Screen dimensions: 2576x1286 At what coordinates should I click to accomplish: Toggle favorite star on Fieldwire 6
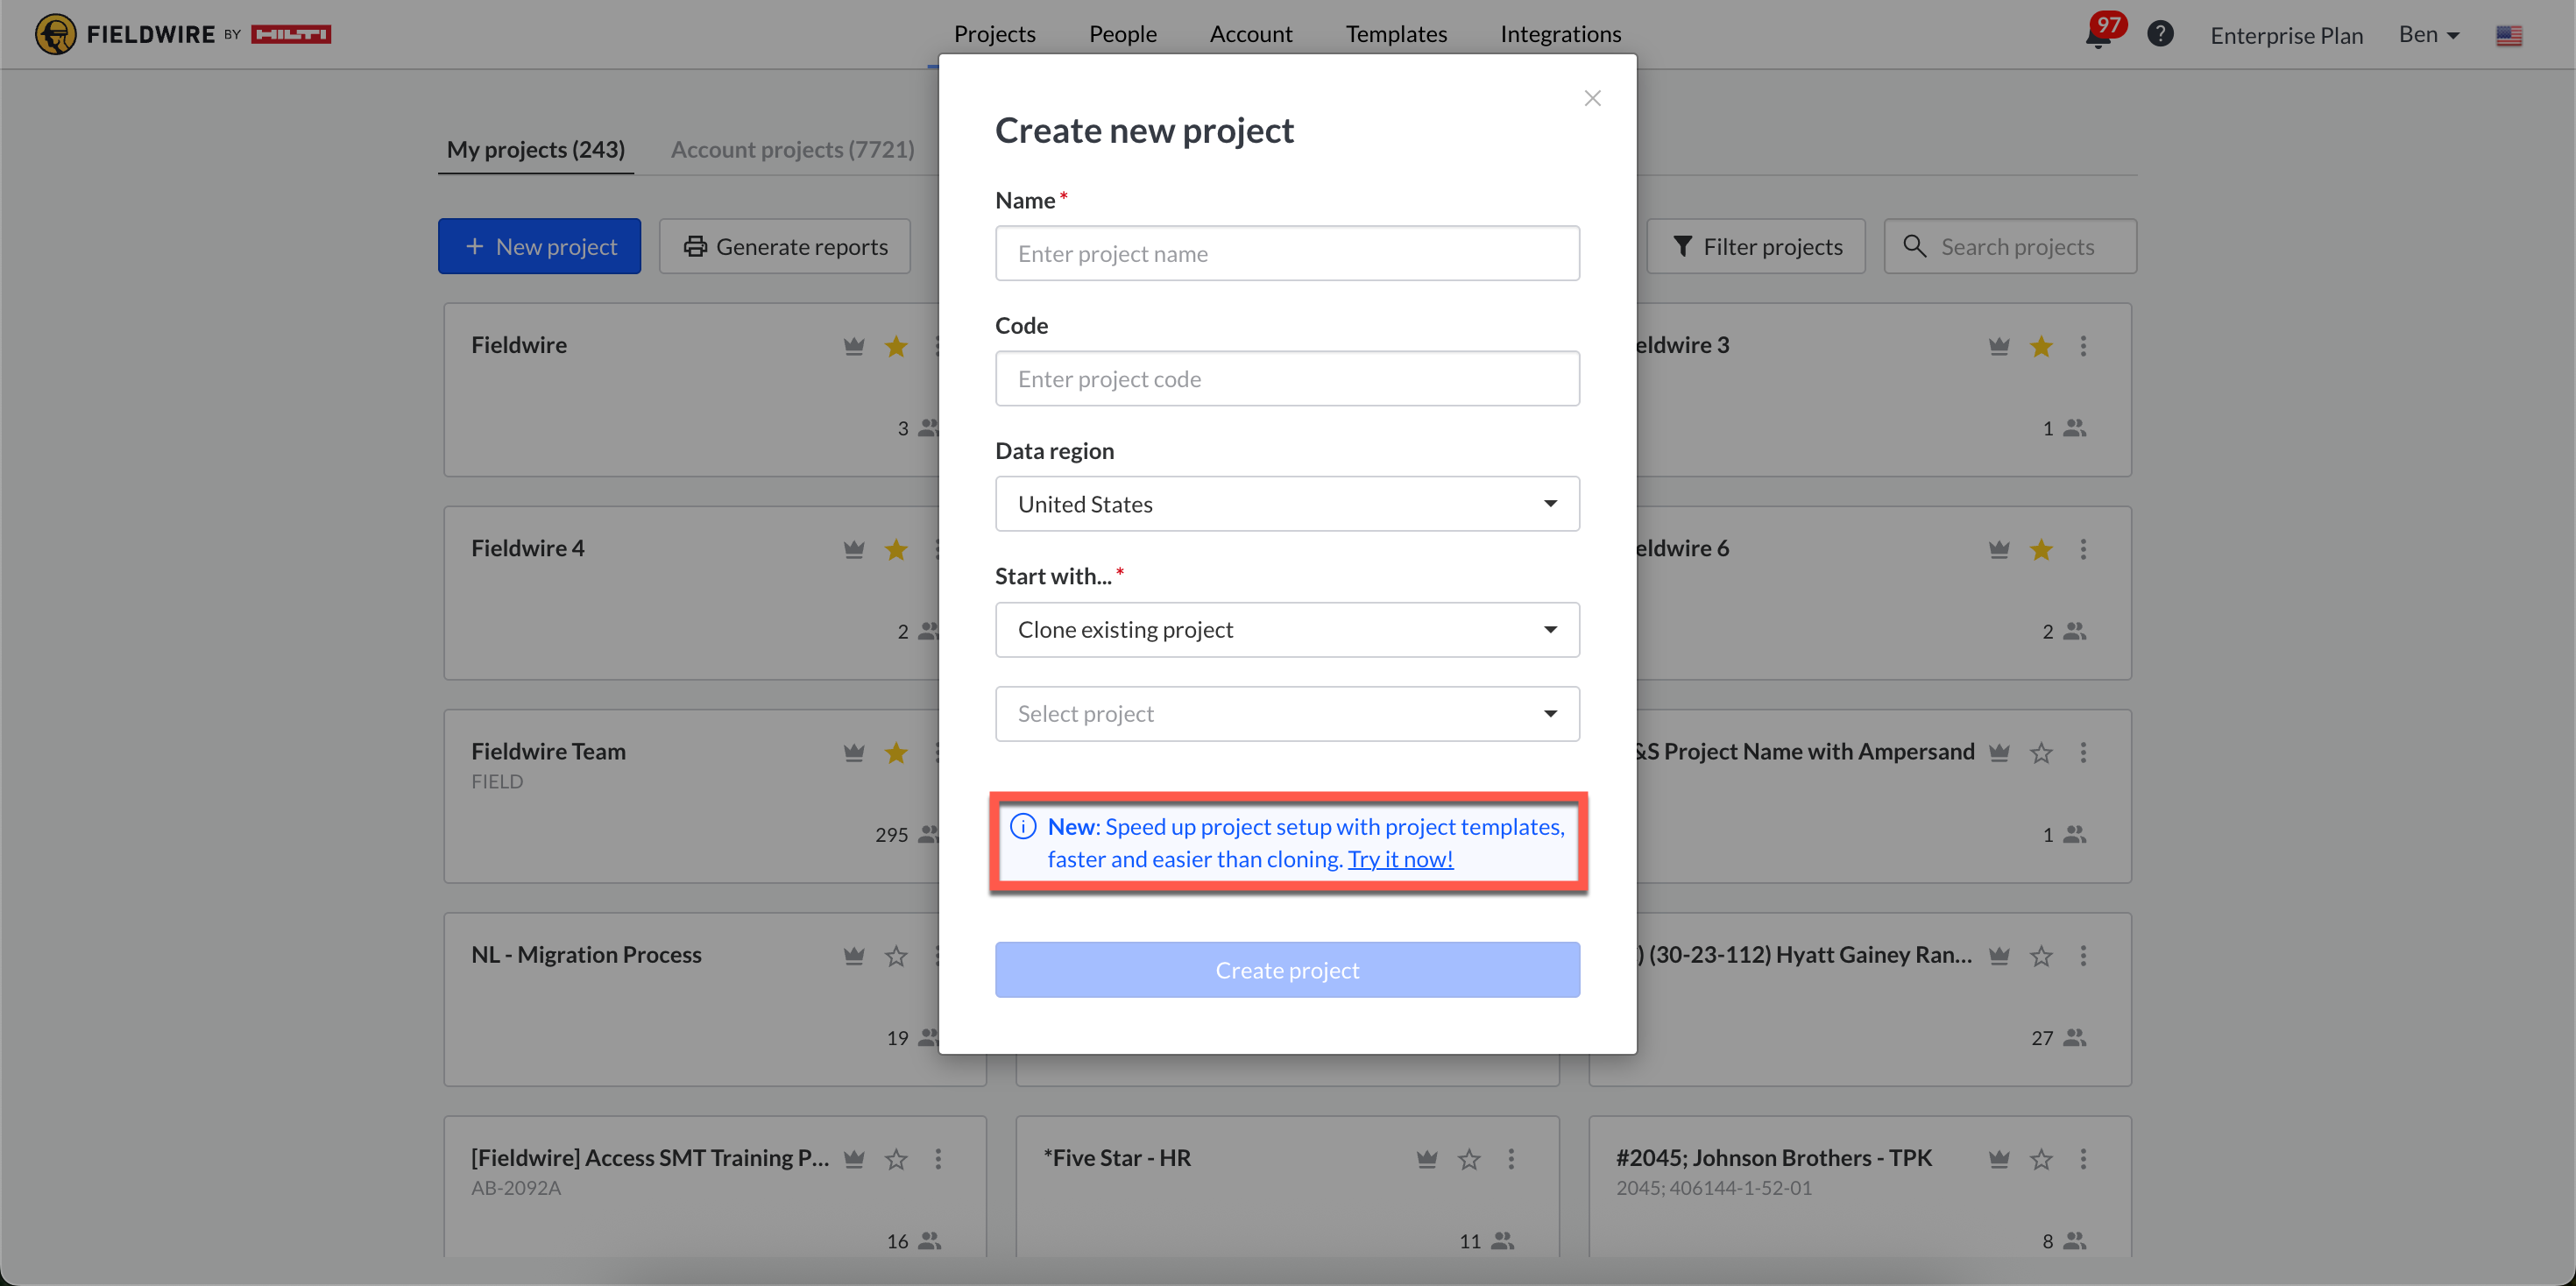[x=2041, y=549]
